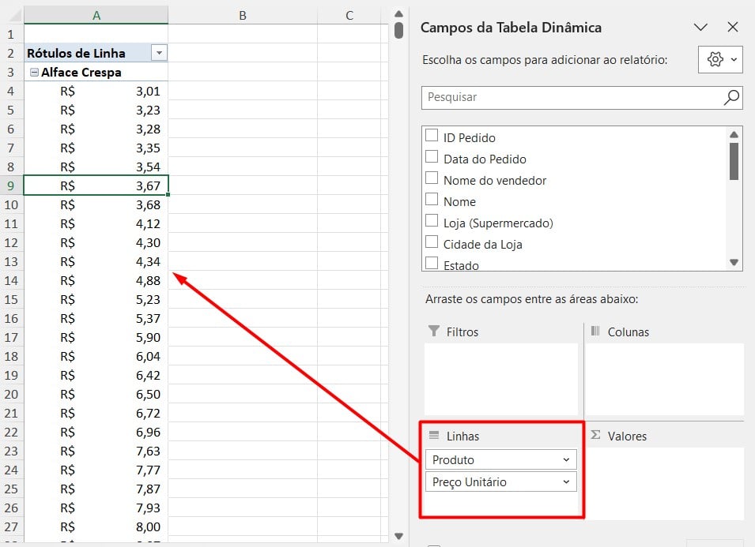Type in the Pesquisar field search box
Screen dimensions: 755x547
click(x=569, y=98)
